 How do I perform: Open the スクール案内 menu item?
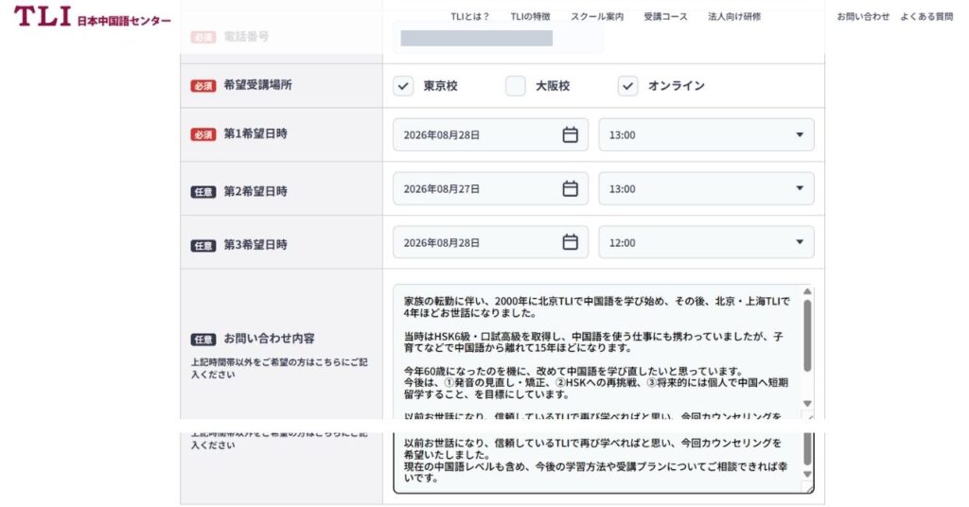[x=597, y=17]
